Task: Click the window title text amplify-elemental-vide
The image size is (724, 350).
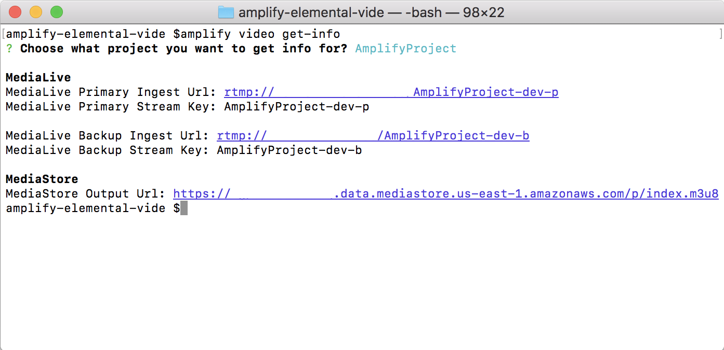Action: 310,11
